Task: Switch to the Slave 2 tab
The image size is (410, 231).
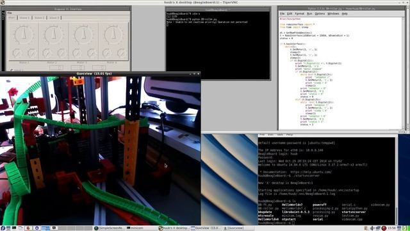Action: (40, 18)
